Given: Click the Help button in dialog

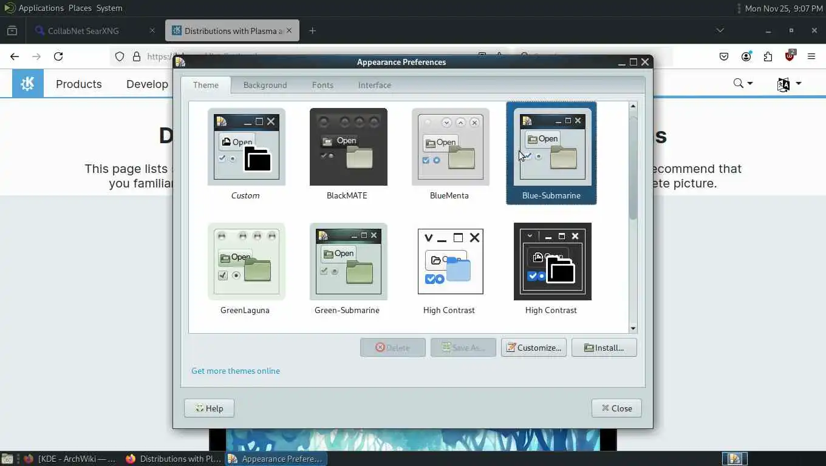Looking at the screenshot, I should (209, 408).
